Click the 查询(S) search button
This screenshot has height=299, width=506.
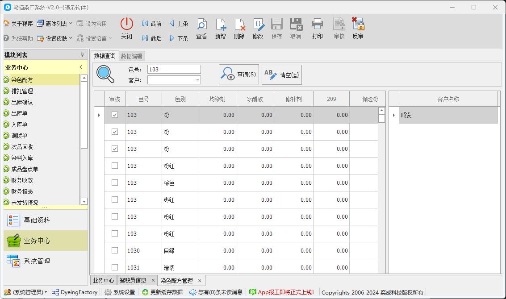coord(238,75)
